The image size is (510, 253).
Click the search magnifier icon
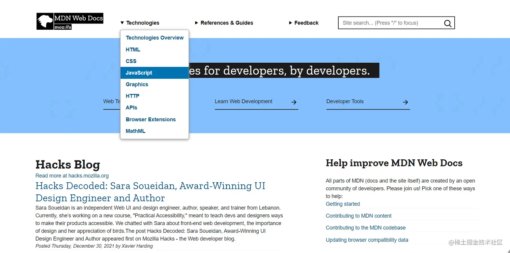pos(448,23)
